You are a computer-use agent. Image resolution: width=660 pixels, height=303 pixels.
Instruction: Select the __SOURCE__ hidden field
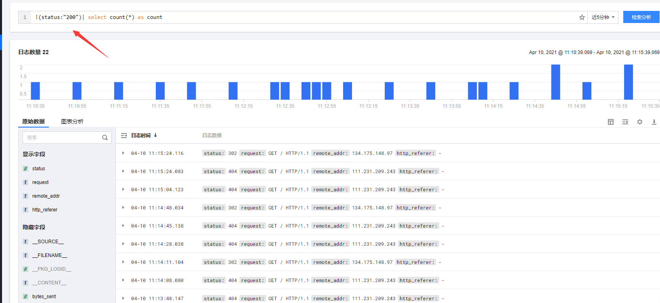coord(48,242)
